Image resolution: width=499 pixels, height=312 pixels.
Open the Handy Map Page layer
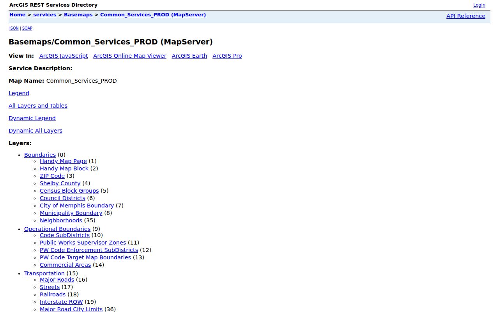coord(63,161)
